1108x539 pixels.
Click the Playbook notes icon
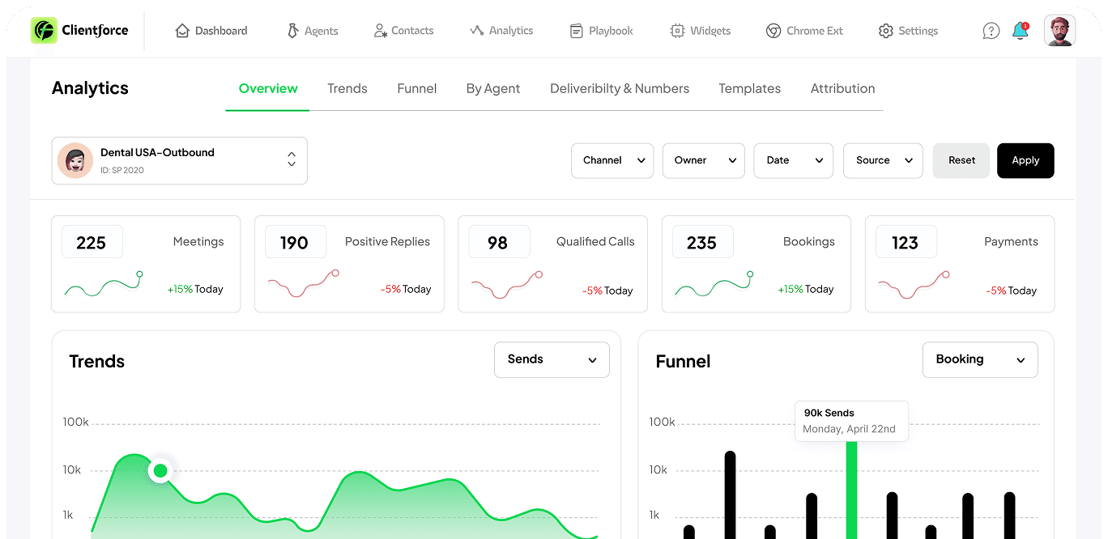577,31
